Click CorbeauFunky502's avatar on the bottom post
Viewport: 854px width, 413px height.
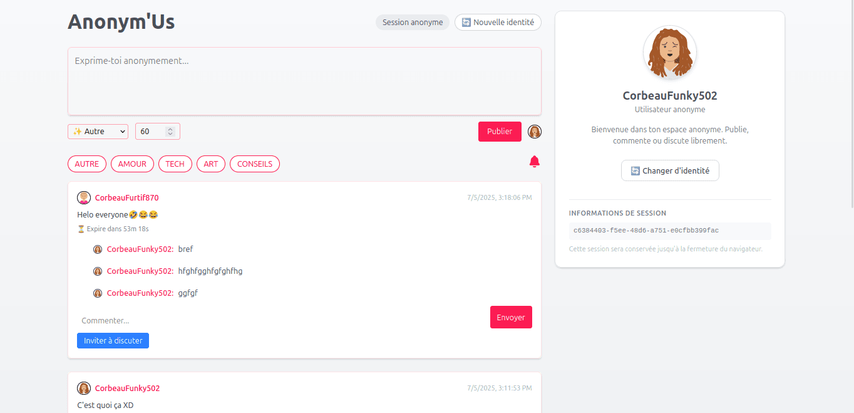(84, 387)
